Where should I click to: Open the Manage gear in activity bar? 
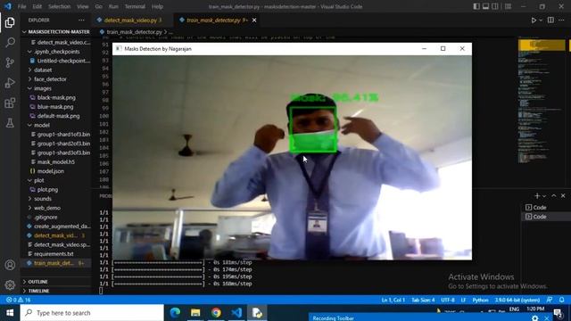(10, 284)
